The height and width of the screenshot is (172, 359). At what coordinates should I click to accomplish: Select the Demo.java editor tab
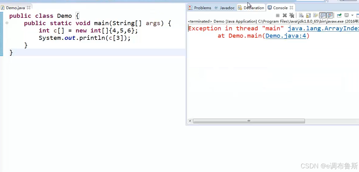pyautogui.click(x=15, y=8)
